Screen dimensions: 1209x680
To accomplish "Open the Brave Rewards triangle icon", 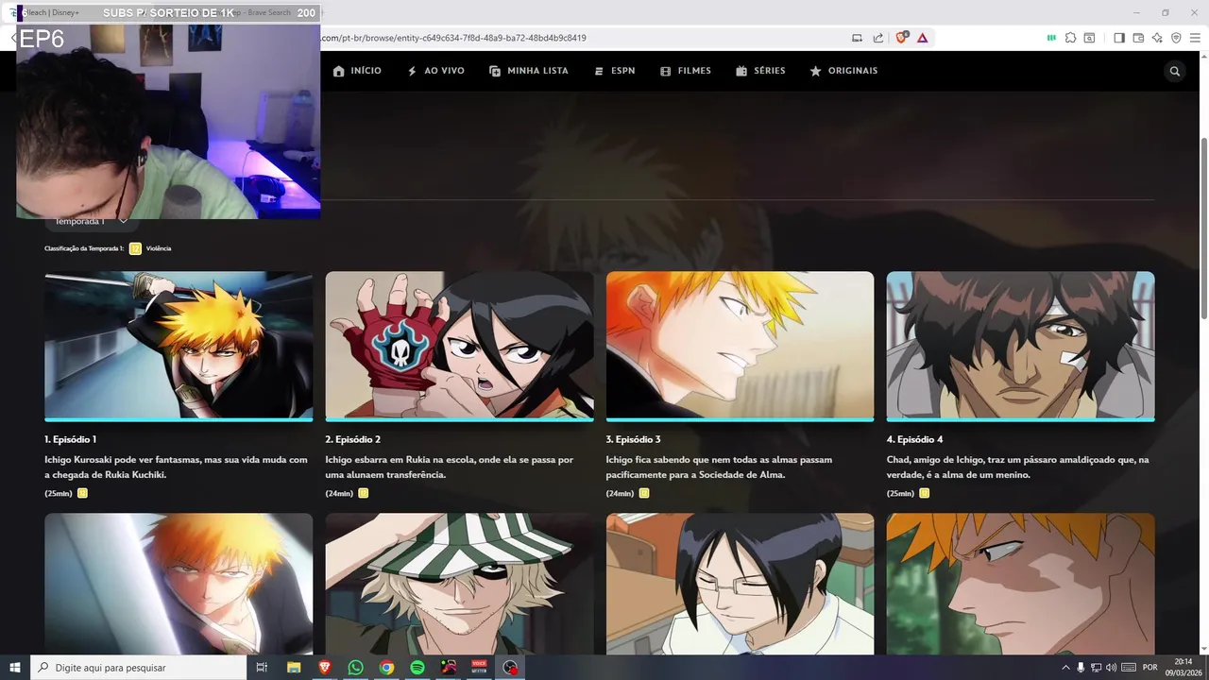I will pos(922,38).
